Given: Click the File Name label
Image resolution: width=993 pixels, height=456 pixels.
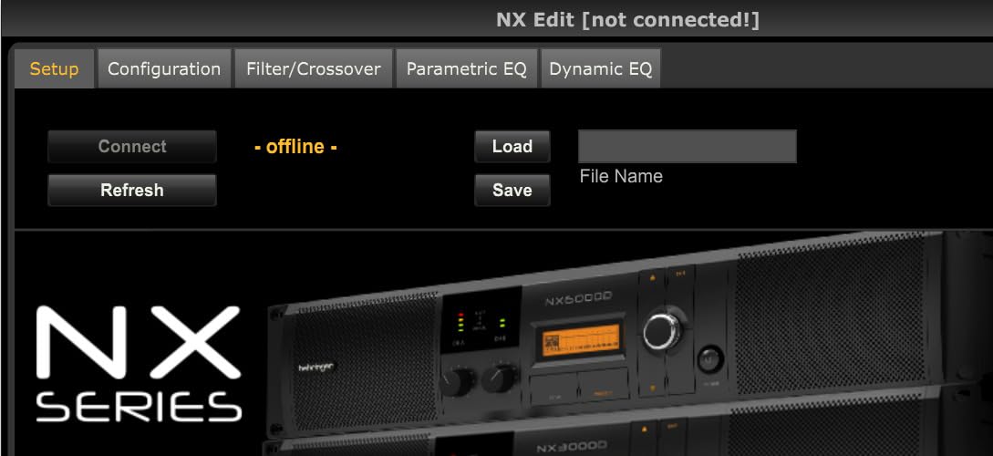Looking at the screenshot, I should coord(621,176).
